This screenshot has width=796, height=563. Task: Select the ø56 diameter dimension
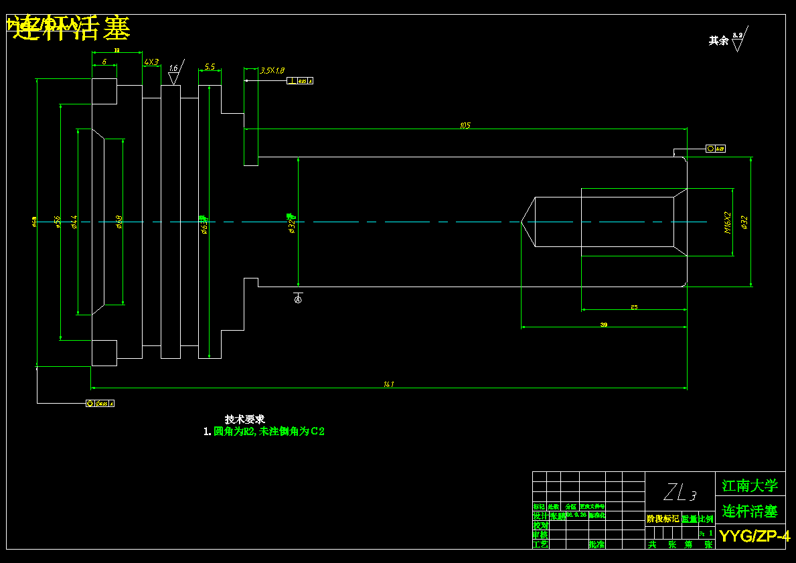coord(58,222)
